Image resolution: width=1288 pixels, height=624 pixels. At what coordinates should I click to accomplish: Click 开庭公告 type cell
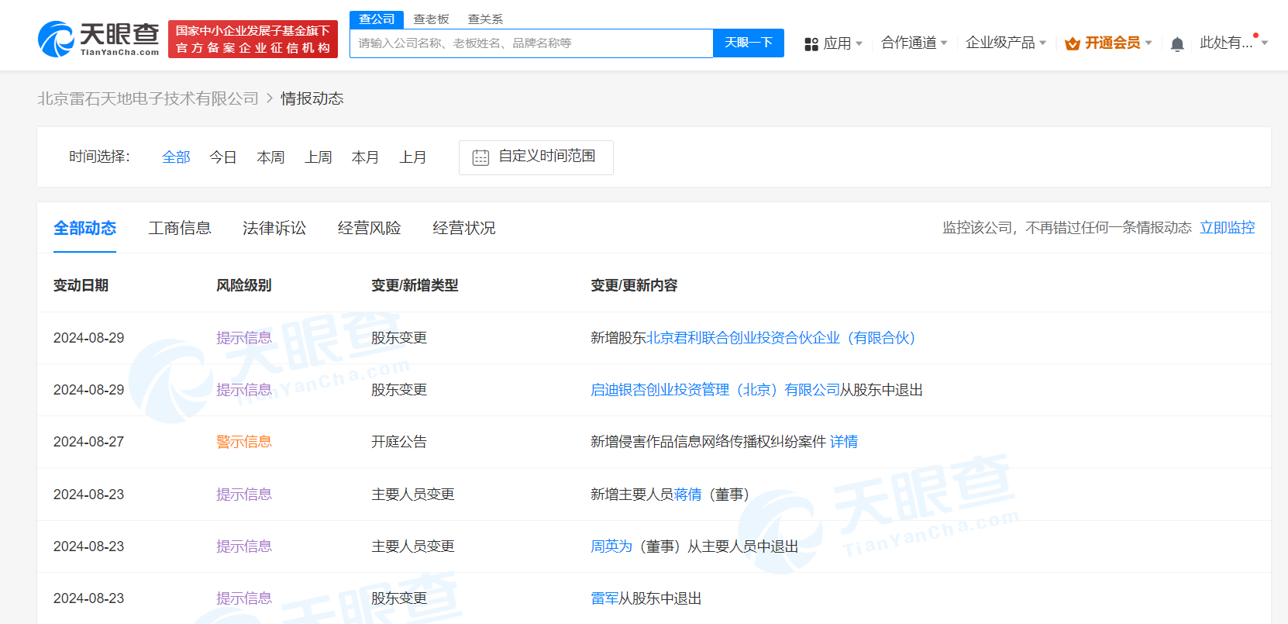coord(399,442)
